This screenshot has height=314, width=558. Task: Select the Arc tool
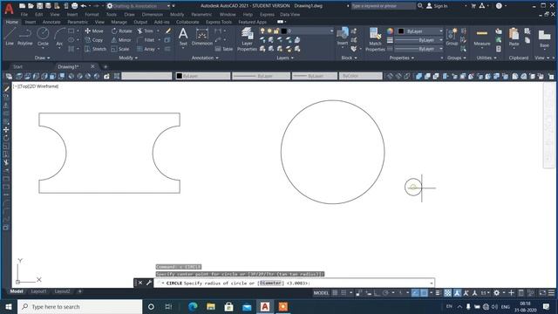(x=59, y=37)
